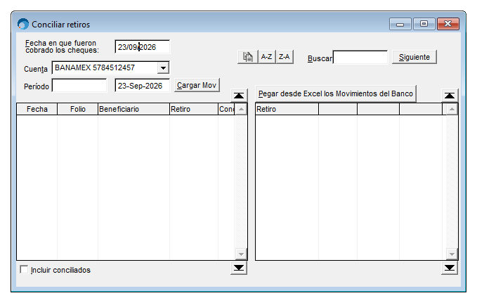Click the Cargar Mov button
The height and width of the screenshot is (298, 477).
[197, 85]
